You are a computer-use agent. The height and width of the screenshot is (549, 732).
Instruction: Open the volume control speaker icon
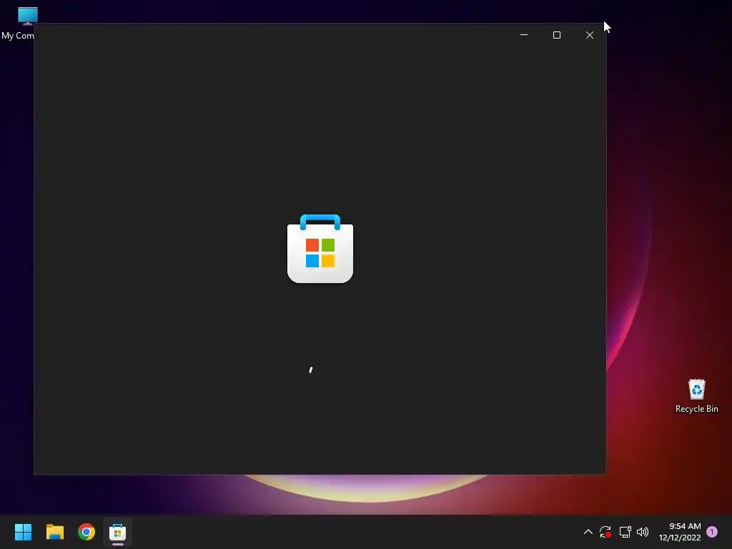pyautogui.click(x=643, y=532)
